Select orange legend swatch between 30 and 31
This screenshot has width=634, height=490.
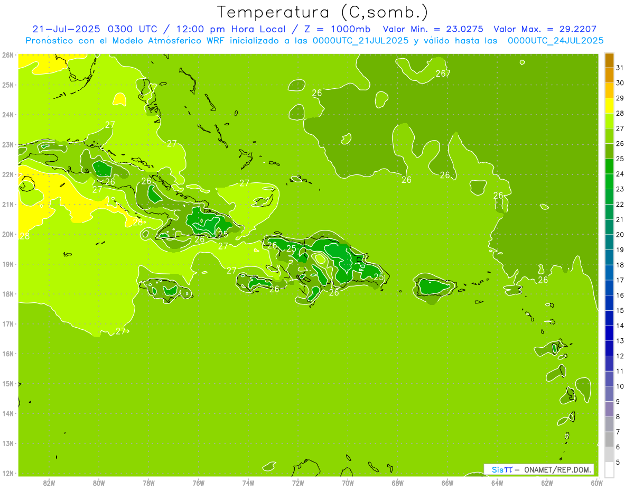609,75
